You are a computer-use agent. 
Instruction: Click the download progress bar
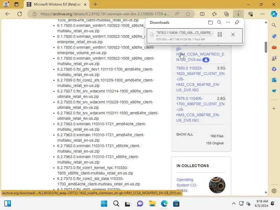coord(184,36)
